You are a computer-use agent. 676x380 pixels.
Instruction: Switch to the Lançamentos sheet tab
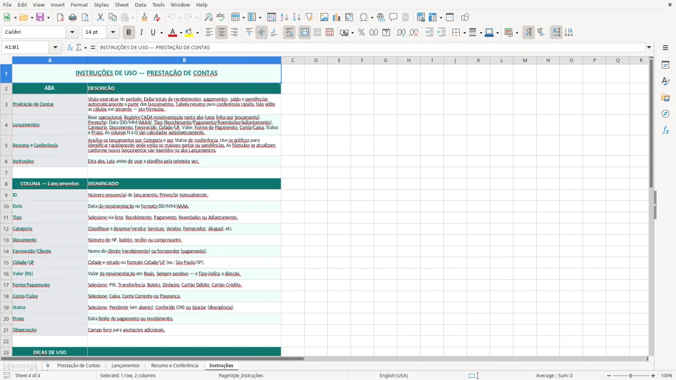point(126,365)
